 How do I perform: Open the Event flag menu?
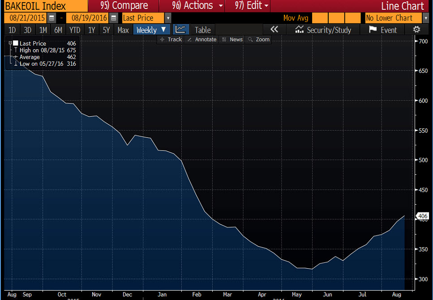point(383,30)
